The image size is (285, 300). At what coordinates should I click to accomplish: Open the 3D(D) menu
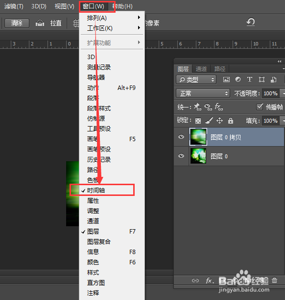39,6
